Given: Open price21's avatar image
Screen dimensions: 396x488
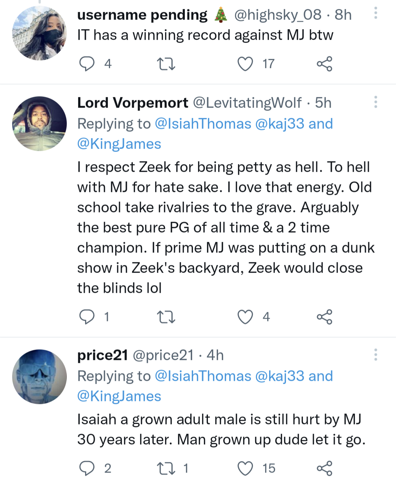Looking at the screenshot, I should pos(40,377).
